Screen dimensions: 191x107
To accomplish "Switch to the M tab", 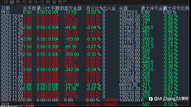I will pos(48,2).
